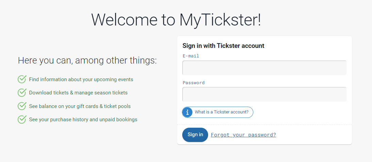Click the checkmark icon beside purchase history

point(22,119)
